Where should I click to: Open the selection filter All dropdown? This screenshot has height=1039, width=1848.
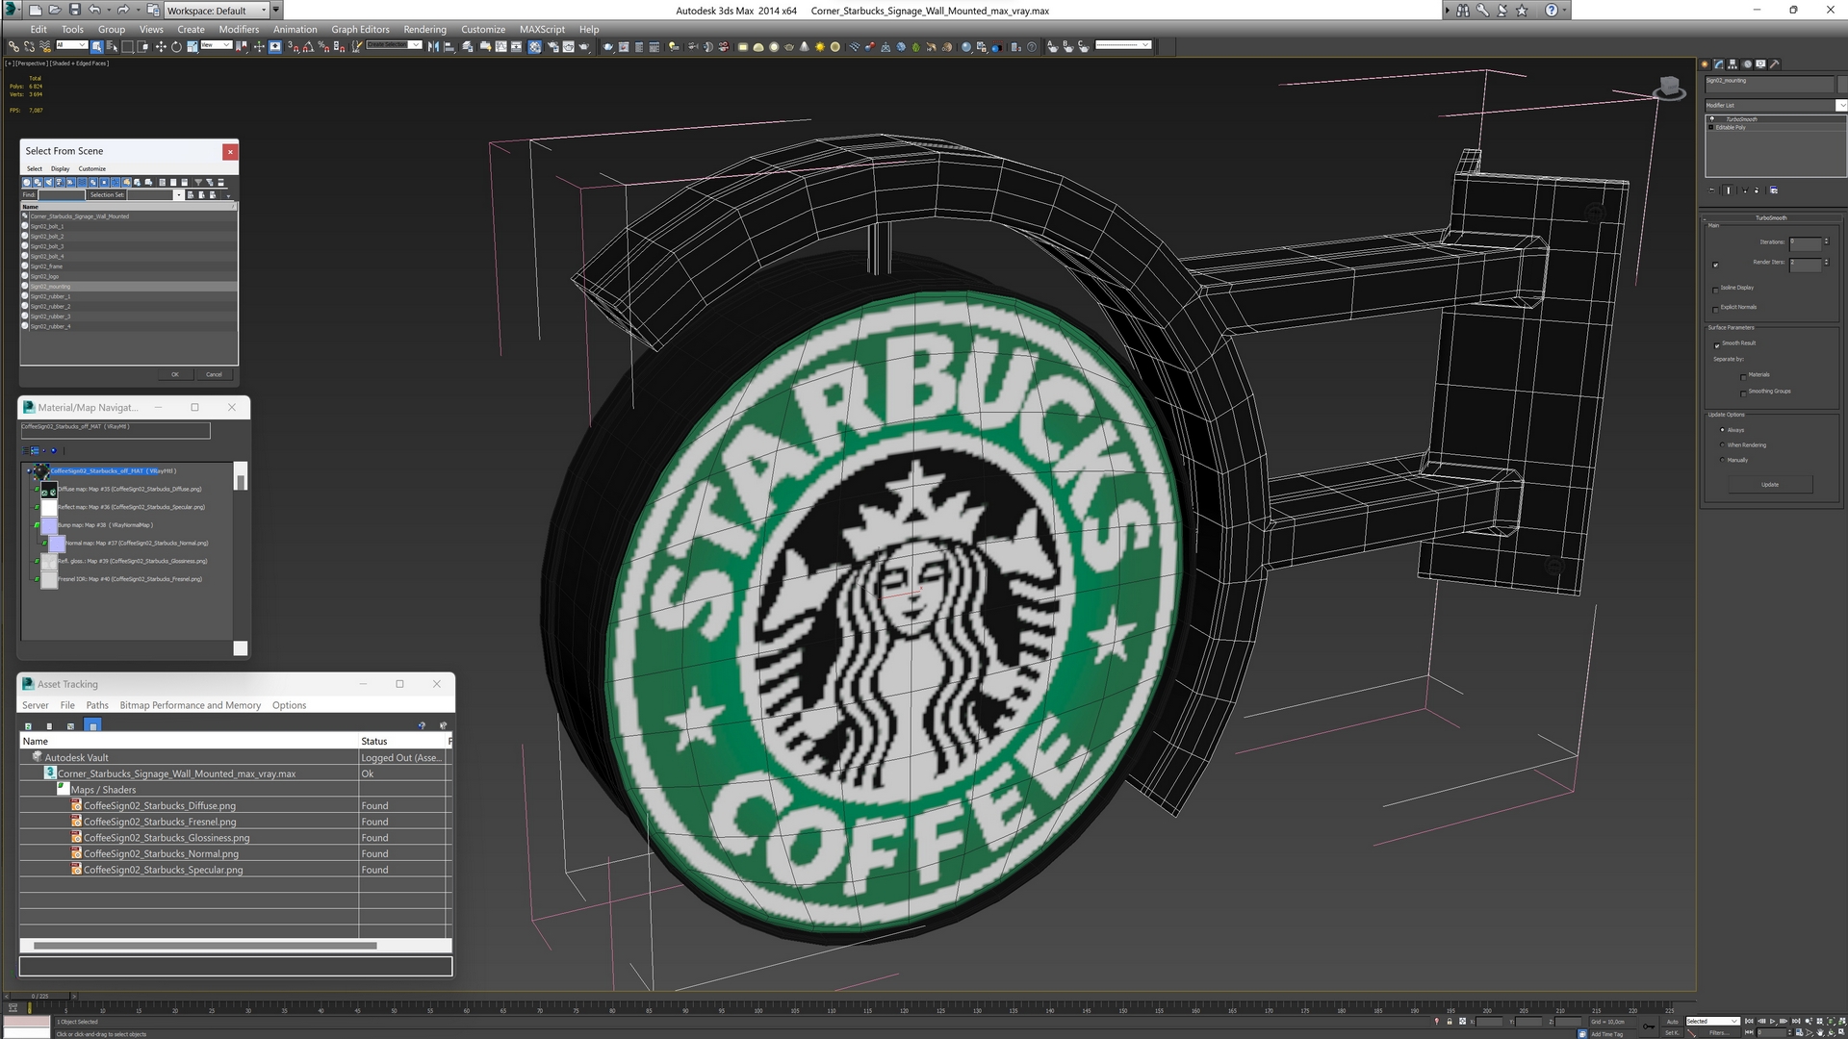pos(72,45)
